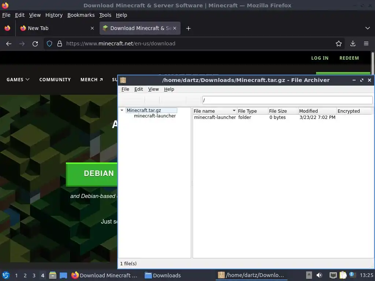Close the New Tab tab
375x281 pixels.
point(92,28)
